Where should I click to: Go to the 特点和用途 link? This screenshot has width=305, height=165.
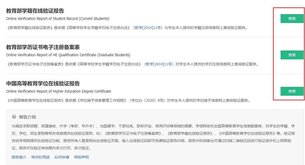click(x=40, y=157)
